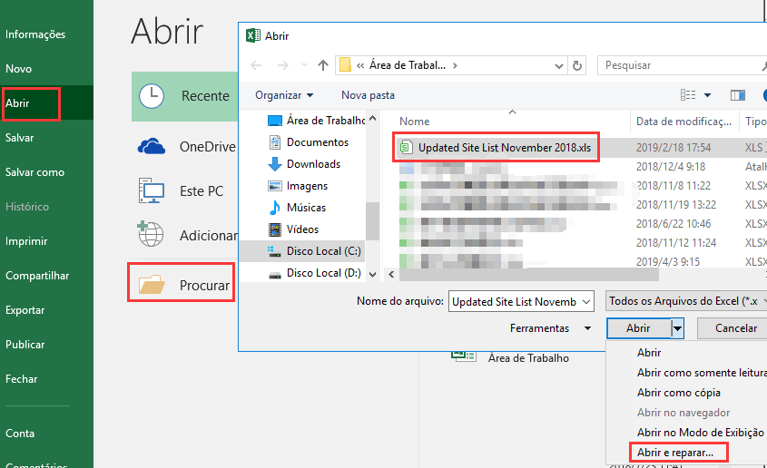
Task: Choose Abrir no Modo de Exibição Protegido
Action: 702,433
